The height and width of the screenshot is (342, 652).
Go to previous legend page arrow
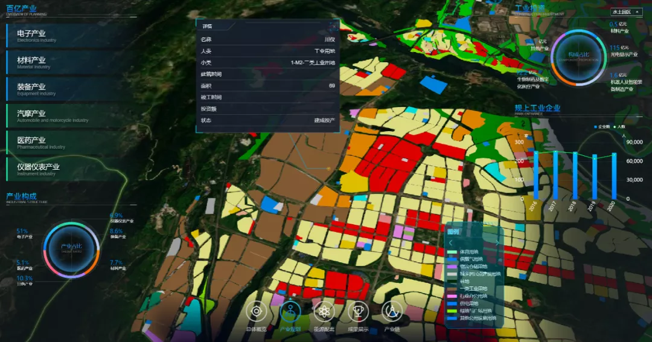tap(450, 242)
